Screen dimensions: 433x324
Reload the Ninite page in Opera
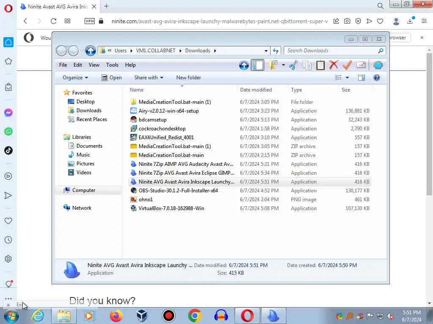tap(54, 21)
